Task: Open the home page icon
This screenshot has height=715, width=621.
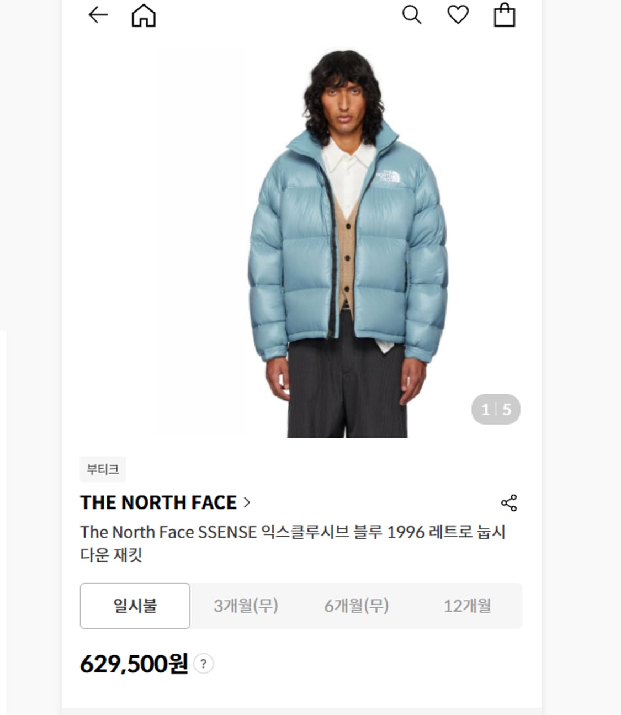Action: tap(144, 15)
